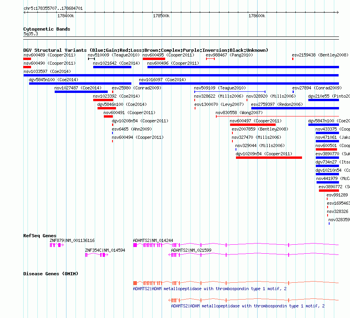
Task: Select esv988467 (Pang2010) label
Action: pyautogui.click(x=229, y=55)
